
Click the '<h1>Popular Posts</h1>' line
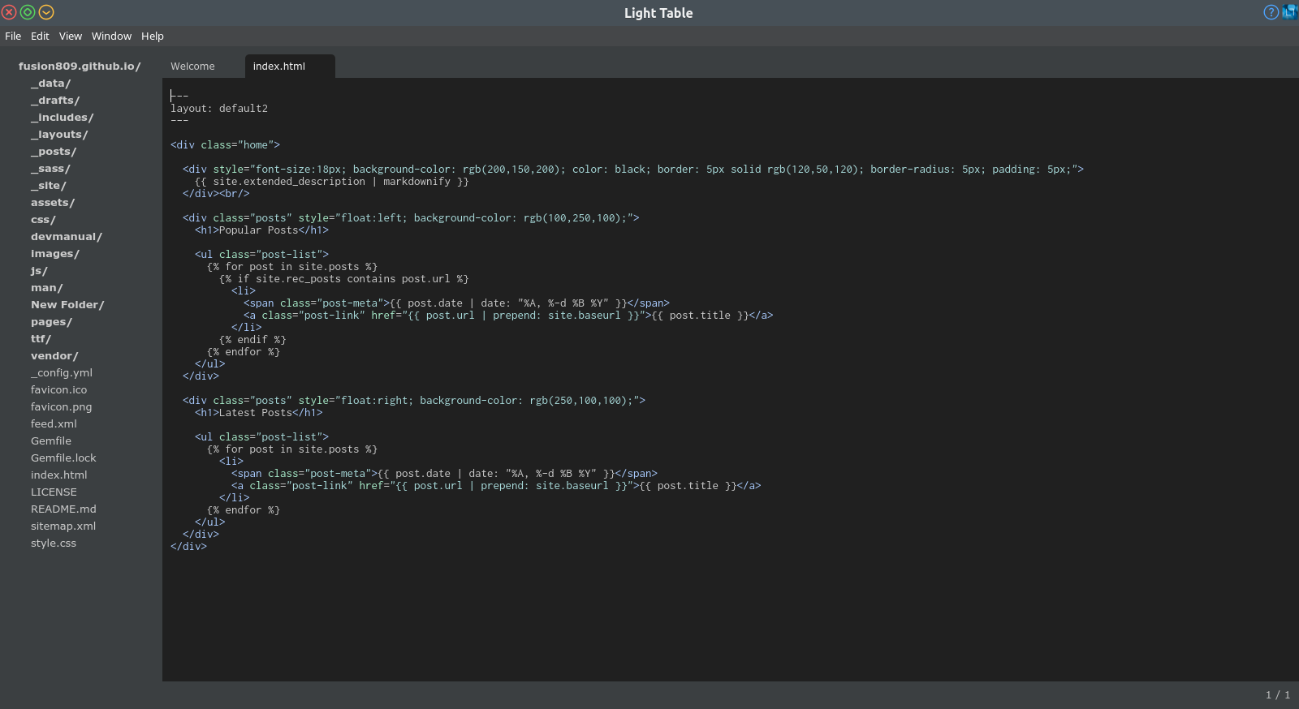coord(261,230)
